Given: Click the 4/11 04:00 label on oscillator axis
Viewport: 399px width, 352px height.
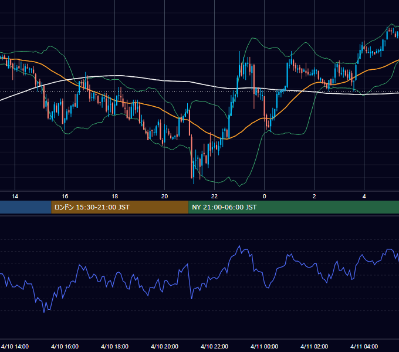Looking at the screenshot, I should pyautogui.click(x=364, y=346).
